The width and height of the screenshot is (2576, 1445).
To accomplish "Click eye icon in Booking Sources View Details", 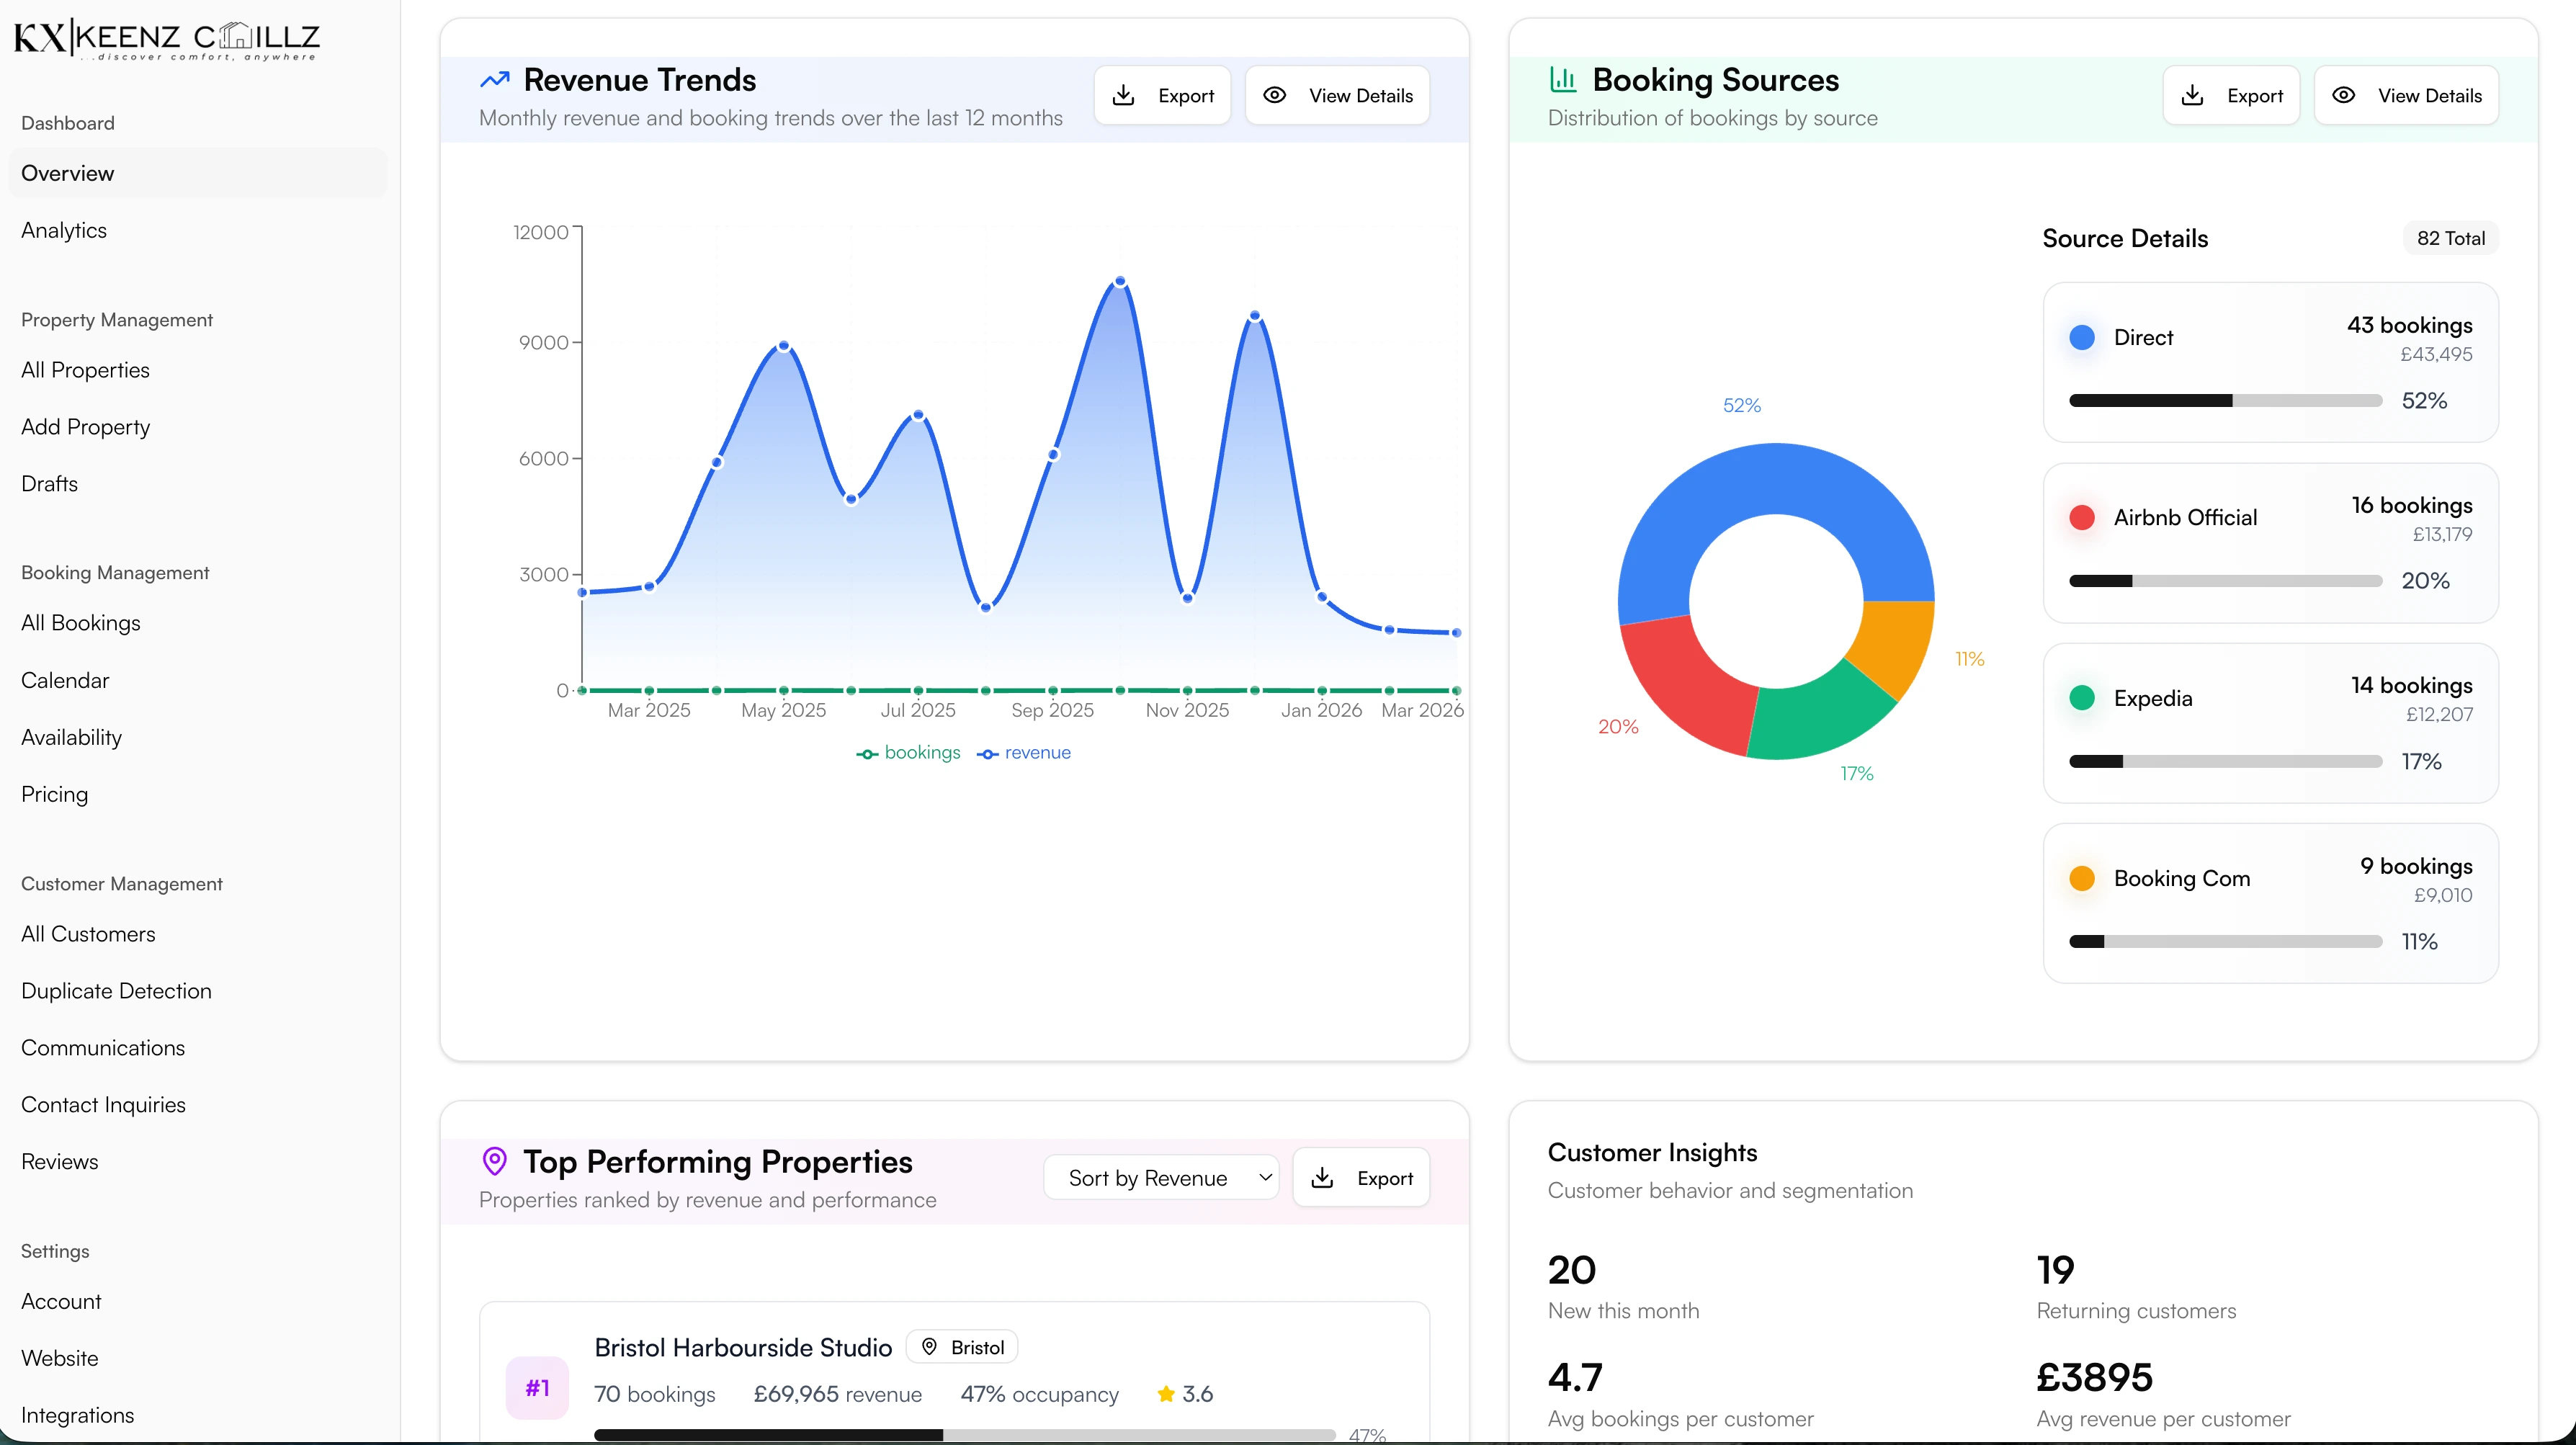I will (x=2343, y=95).
